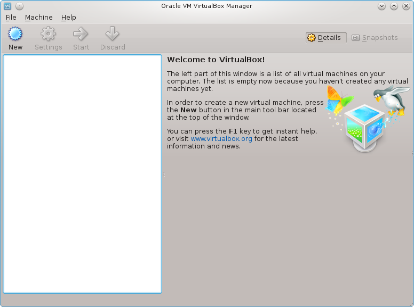Click the Oracle VM VirtualBox Manager title text
414x307 pixels.
(206, 6)
